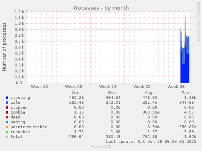Click the stopped legend color swatch
The image size is (202, 151).
coord(7,107)
